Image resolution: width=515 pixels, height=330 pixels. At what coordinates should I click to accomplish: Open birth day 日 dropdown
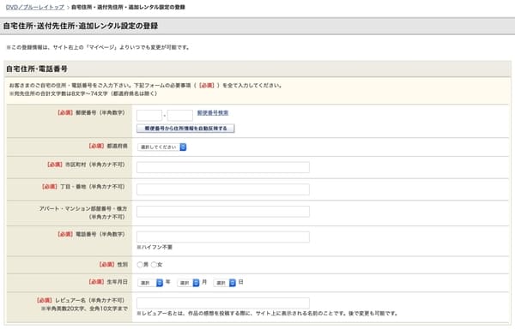click(x=225, y=283)
